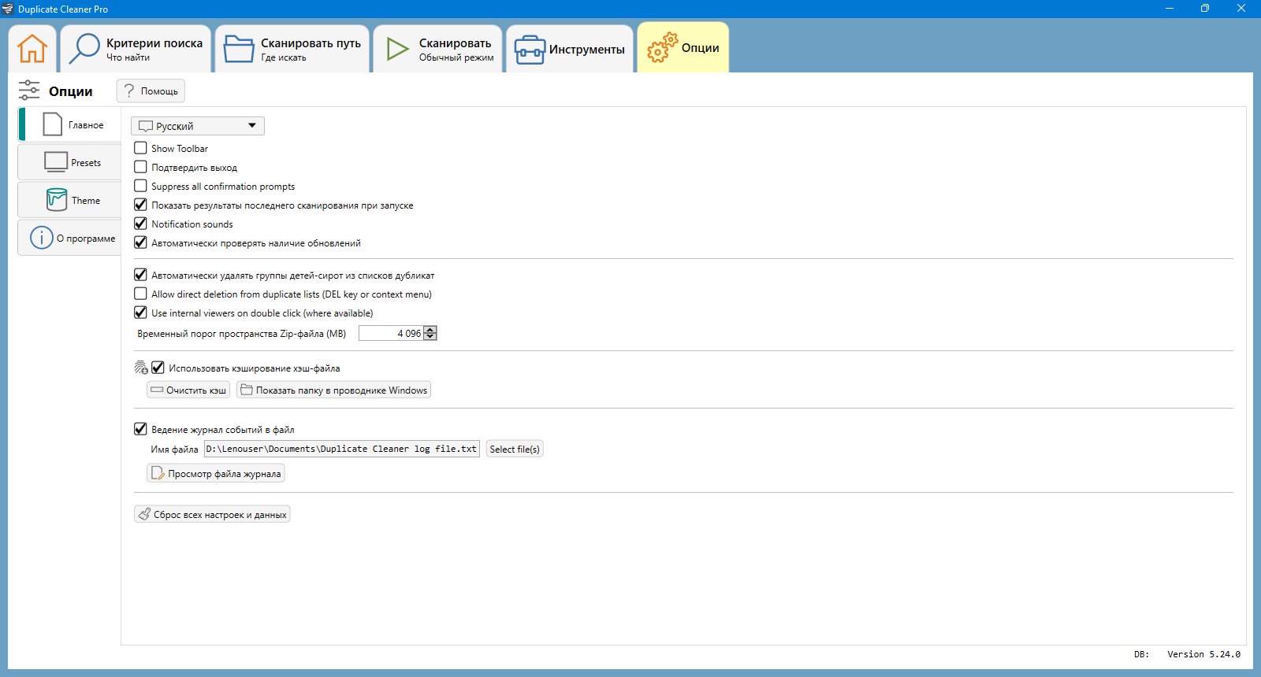
Task: Disable Notification sounds checkbox
Action: [x=140, y=224]
